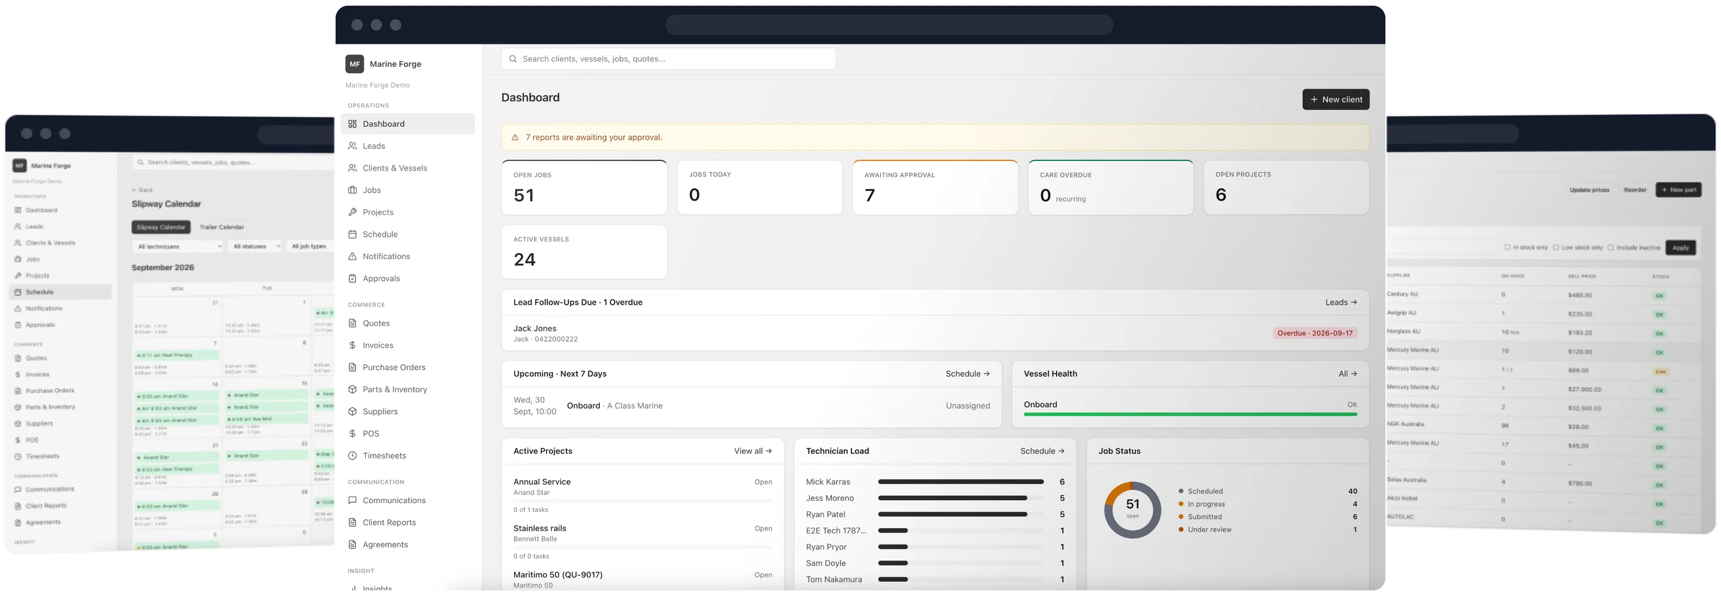Open Leads via its sidebar icon in the Dashboard window

[x=352, y=146]
